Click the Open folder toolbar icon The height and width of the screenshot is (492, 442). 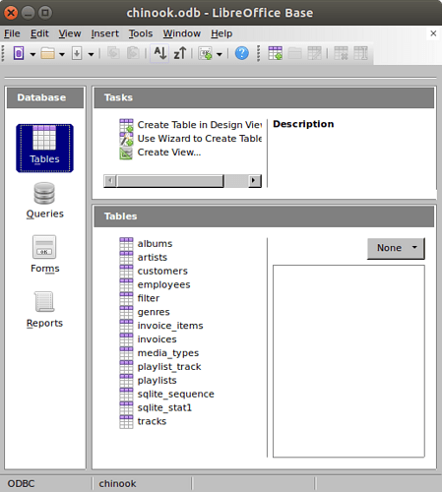(x=48, y=53)
